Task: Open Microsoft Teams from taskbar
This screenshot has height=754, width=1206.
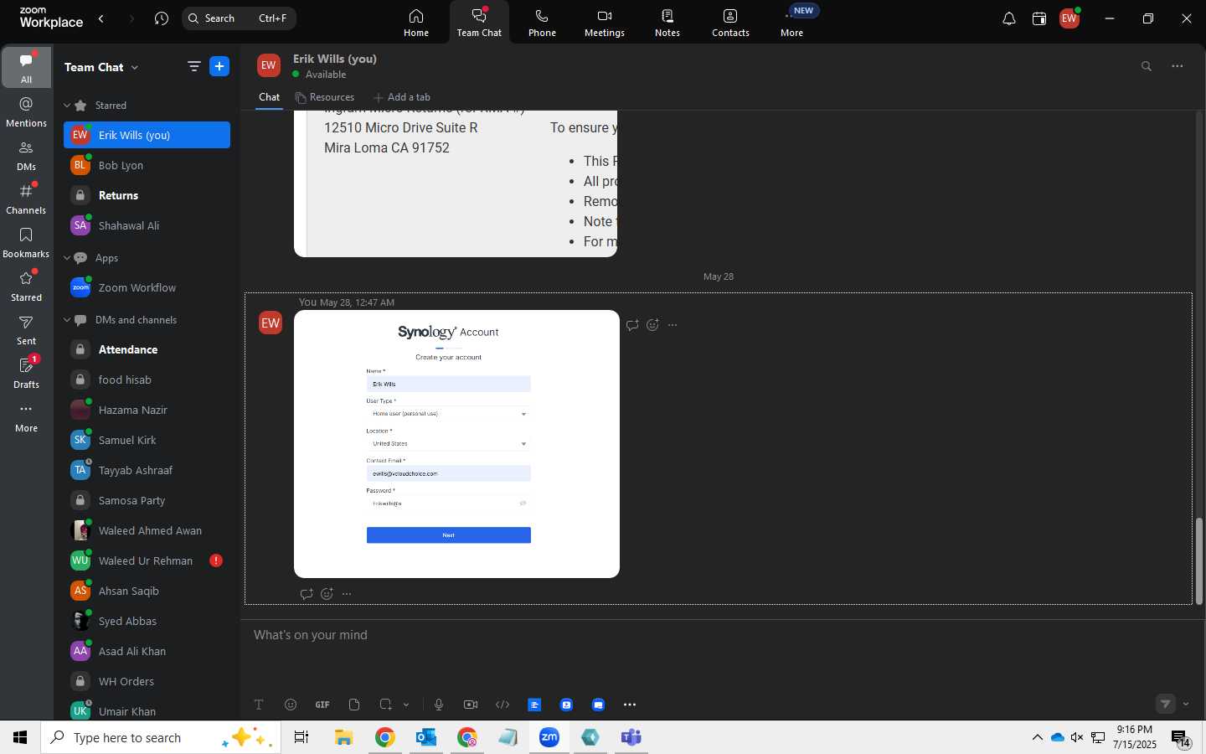Action: (631, 737)
